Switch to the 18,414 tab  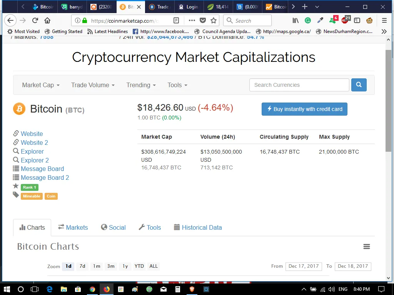(x=218, y=7)
